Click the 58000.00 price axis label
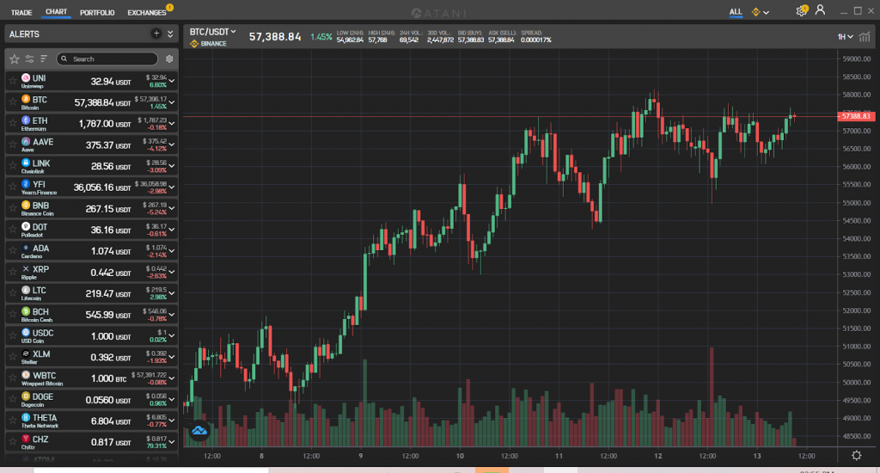 859,95
